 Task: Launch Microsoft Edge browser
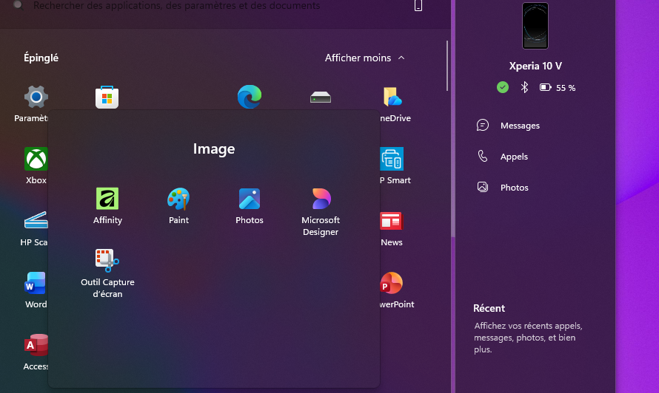[x=250, y=97]
